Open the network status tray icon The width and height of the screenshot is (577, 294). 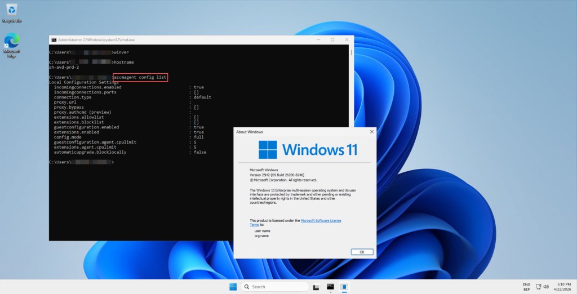(537, 287)
